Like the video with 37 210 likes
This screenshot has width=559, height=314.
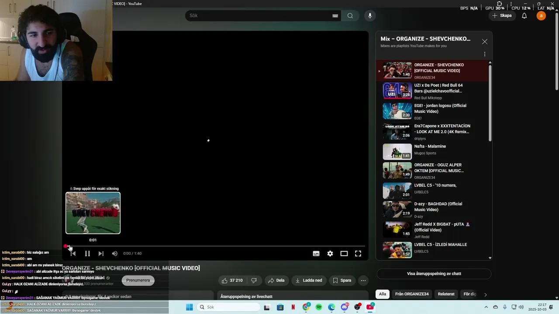pos(232,280)
